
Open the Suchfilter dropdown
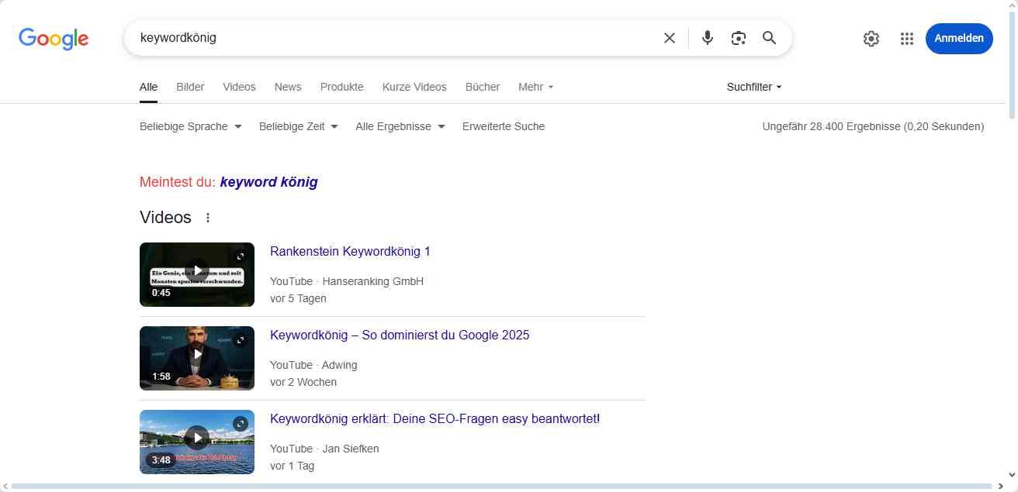[x=754, y=87]
